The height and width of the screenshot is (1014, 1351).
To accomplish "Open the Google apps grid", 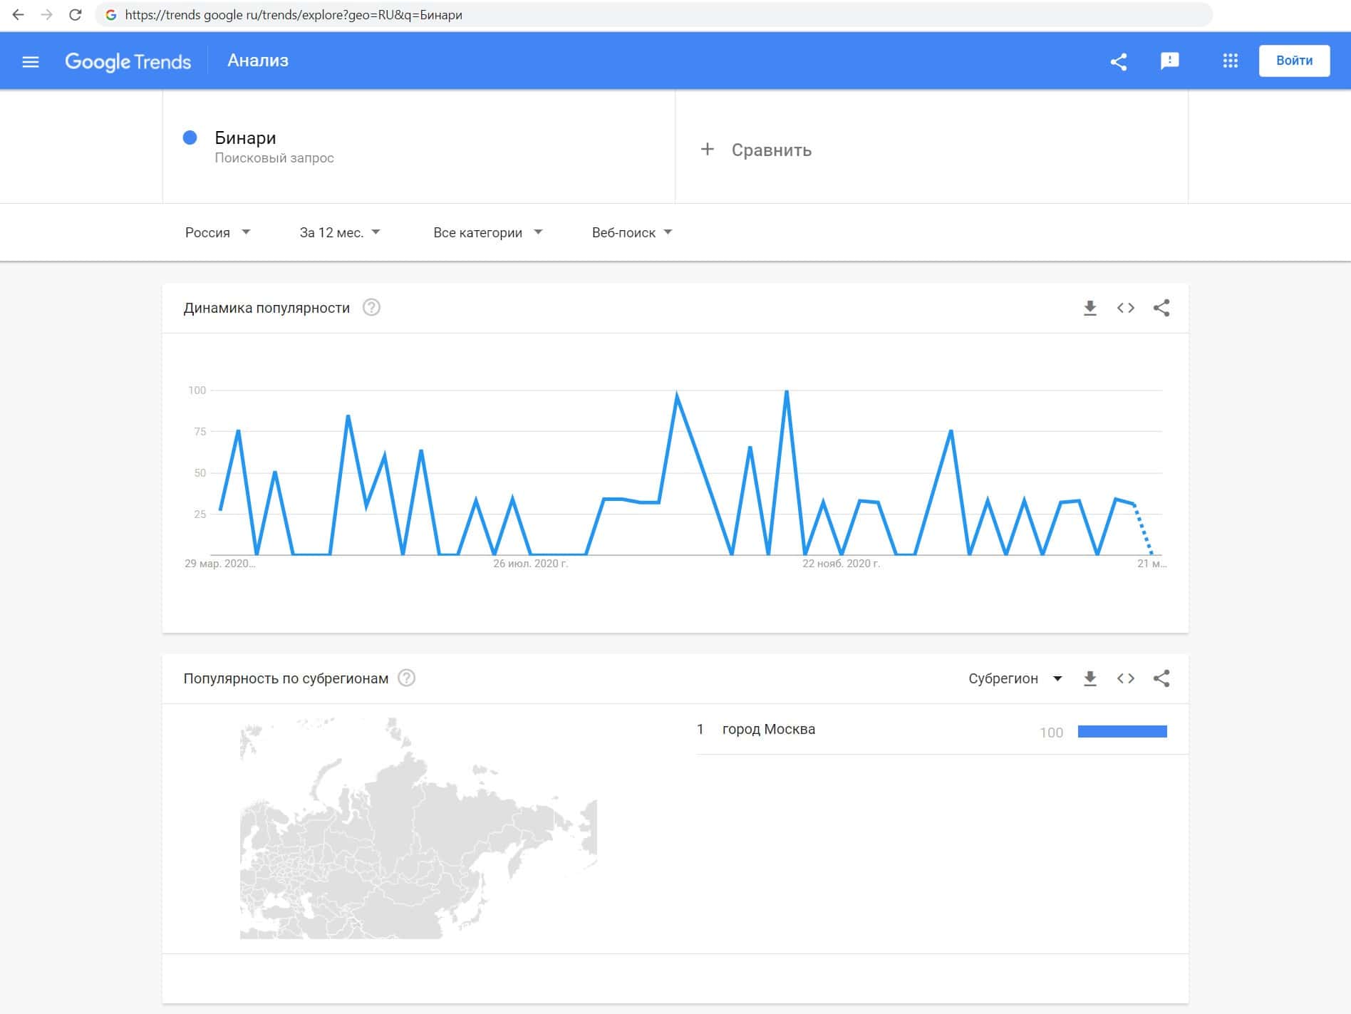I will pyautogui.click(x=1230, y=61).
